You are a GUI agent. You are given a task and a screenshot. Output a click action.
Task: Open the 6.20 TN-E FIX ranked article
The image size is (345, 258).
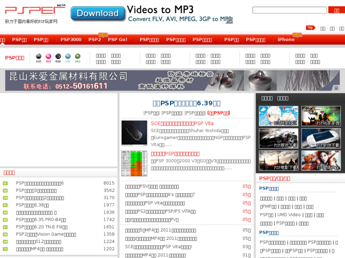tap(42, 227)
